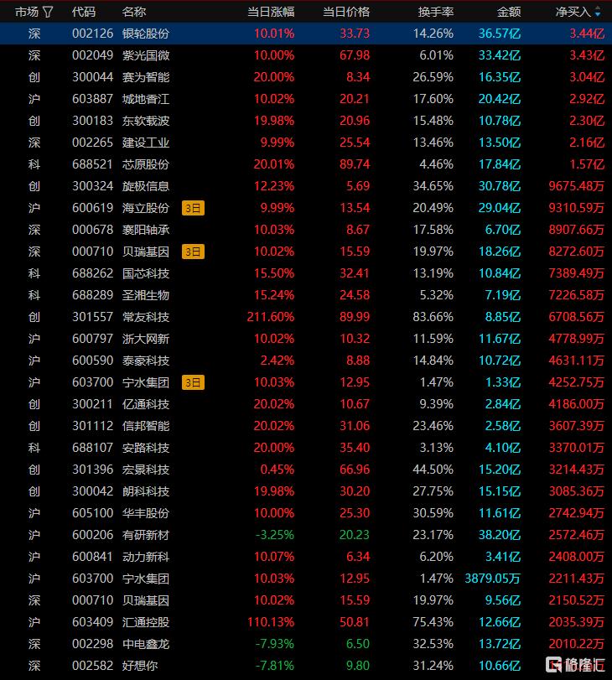Open stock 中电鑫龙
The height and width of the screenshot is (680, 612).
(146, 644)
